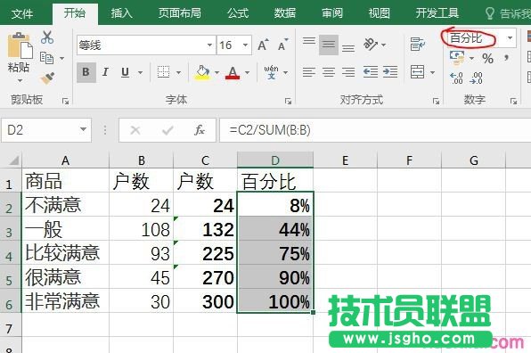Screen dimensions: 531x353
Task: Open the 字体 group dialog launcher
Action: pyautogui.click(x=288, y=101)
